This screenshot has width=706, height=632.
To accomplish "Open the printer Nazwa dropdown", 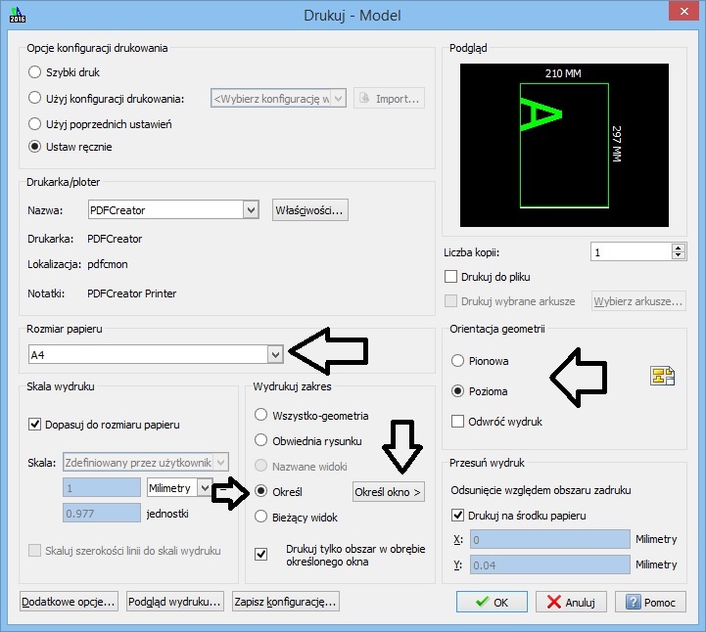I will pos(173,210).
